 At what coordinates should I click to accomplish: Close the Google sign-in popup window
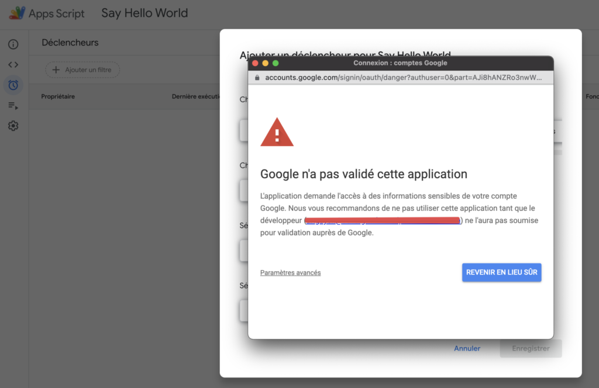tap(254, 63)
